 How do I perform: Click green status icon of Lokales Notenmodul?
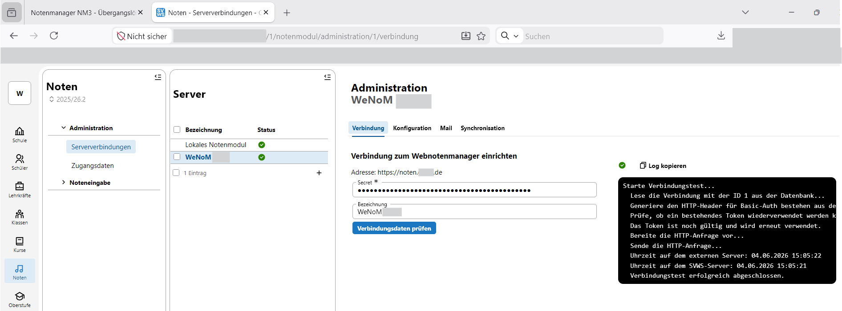click(262, 145)
